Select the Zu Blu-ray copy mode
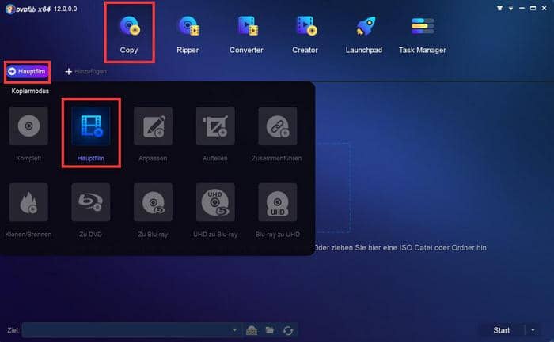This screenshot has height=342, width=554. click(x=153, y=202)
